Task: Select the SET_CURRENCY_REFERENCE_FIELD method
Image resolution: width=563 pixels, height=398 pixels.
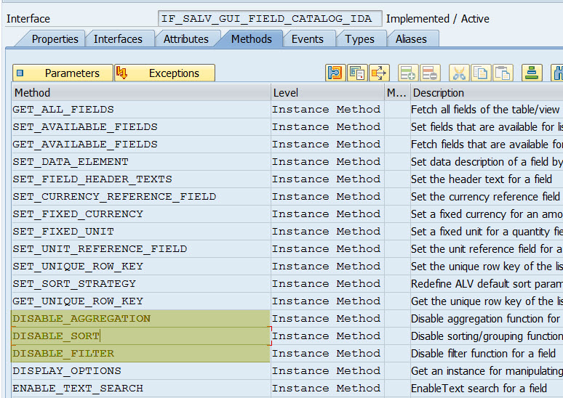Action: point(141,197)
